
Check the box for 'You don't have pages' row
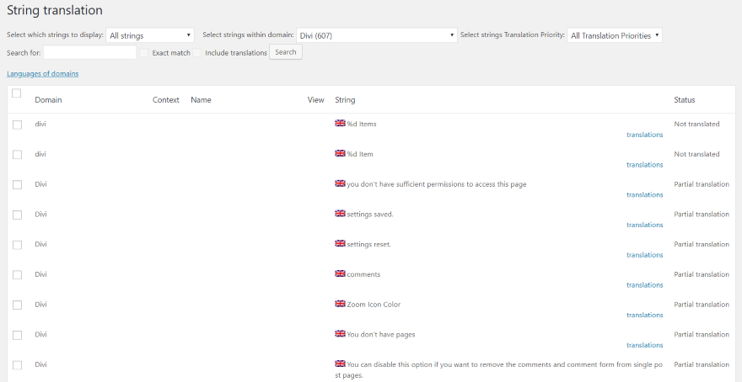click(17, 335)
